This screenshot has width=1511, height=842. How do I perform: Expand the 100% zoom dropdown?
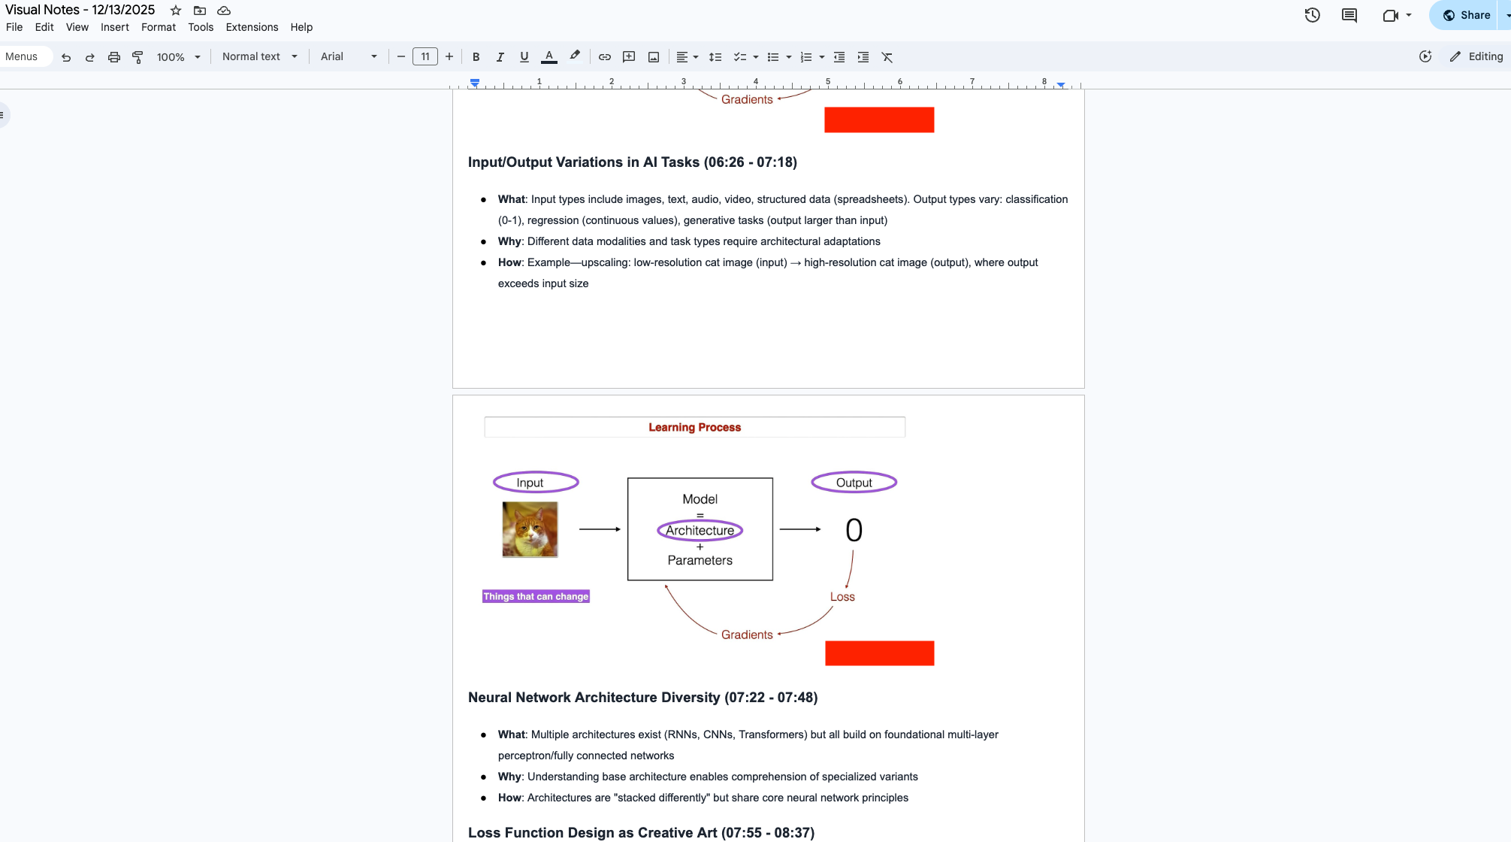coord(178,57)
